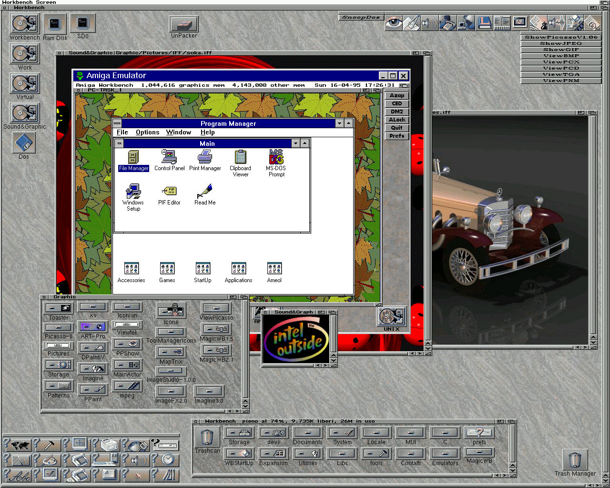
Task: Launch PIF Editor icon
Action: click(169, 195)
